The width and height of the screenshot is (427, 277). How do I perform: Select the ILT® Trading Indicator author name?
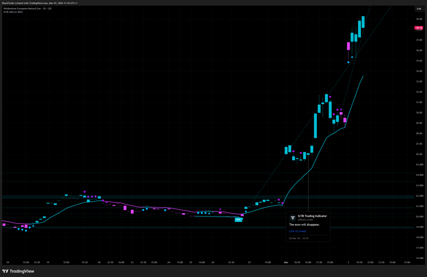pyautogui.click(x=312, y=216)
